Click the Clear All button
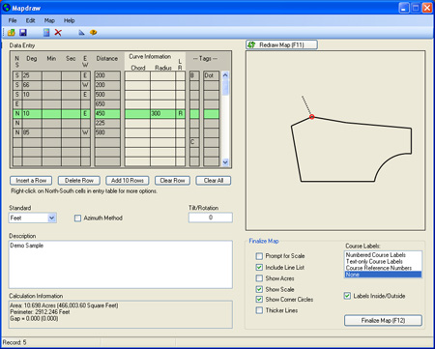 click(x=214, y=181)
